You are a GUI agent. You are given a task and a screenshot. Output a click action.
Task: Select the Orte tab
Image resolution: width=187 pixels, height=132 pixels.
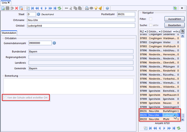[6, 3]
